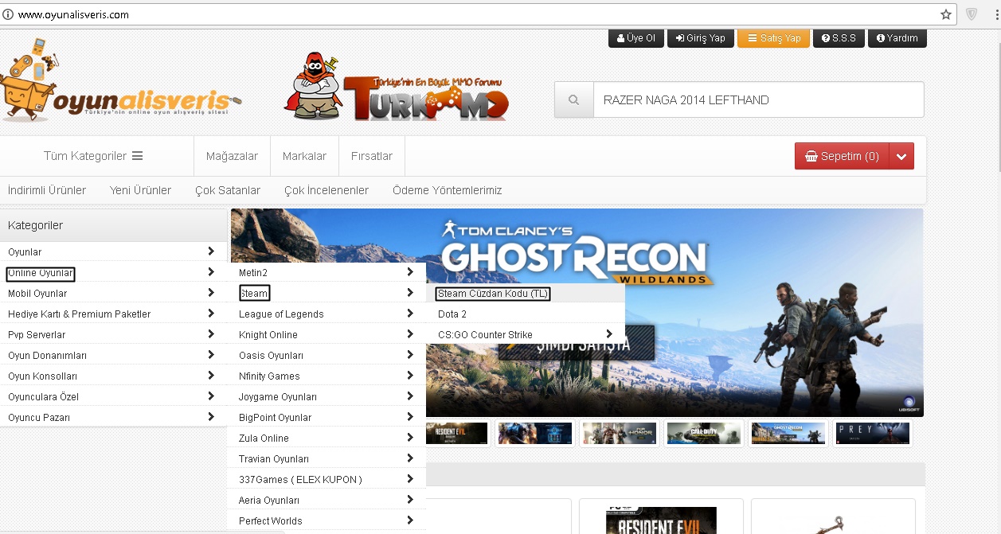Screen dimensions: 1001x534
Task: Expand the Oyuncu Pazarı arrow
Action: pyautogui.click(x=211, y=417)
